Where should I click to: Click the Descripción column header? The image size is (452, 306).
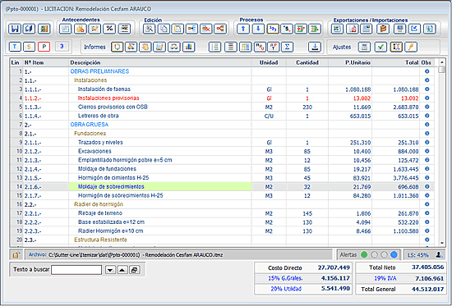tap(160, 62)
